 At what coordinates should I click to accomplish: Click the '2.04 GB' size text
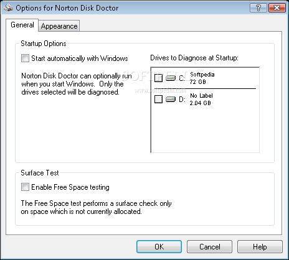(200, 103)
